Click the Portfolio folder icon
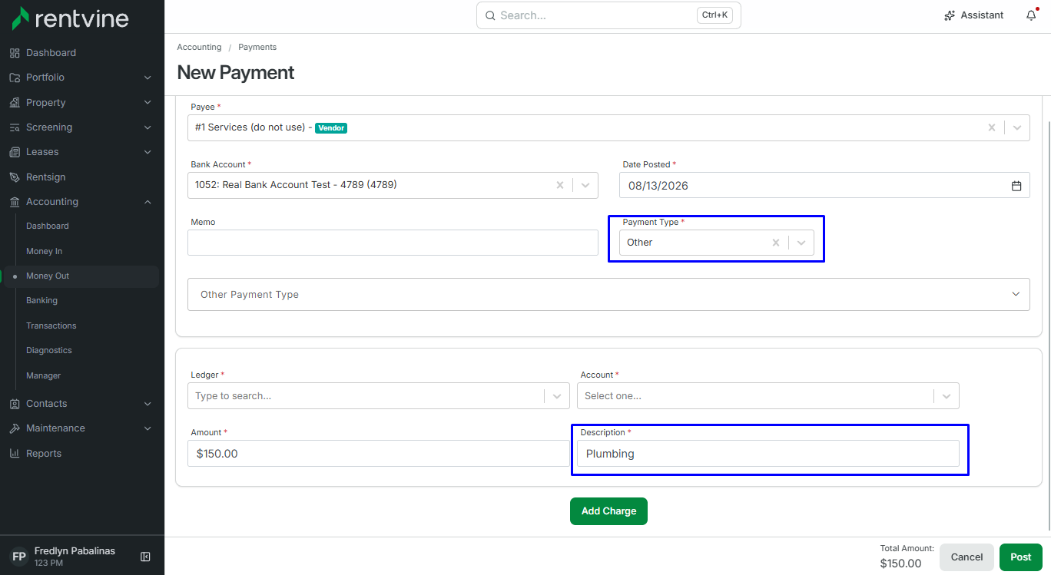The image size is (1051, 575). pyautogui.click(x=15, y=78)
